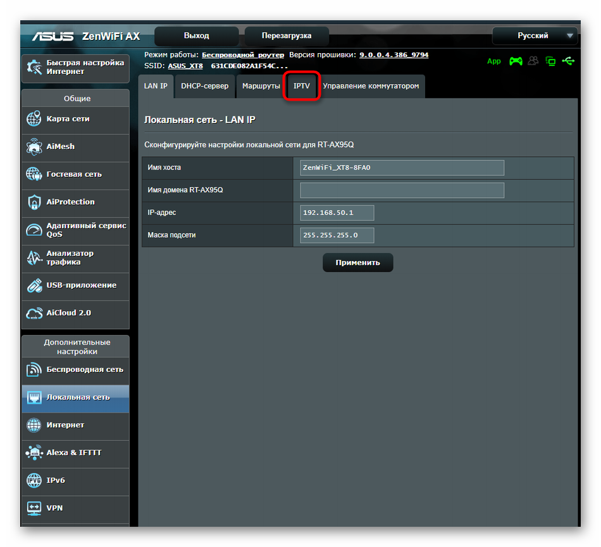Screen dimensions: 601x547
Task: Click the Перезагрузка reboot button
Action: tap(287, 36)
